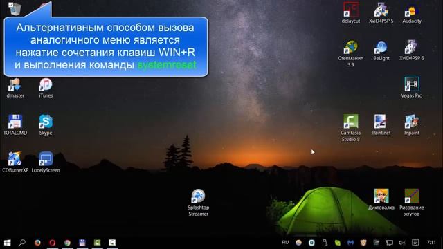
Task: Open the Action Center notifications icon
Action: (415, 243)
